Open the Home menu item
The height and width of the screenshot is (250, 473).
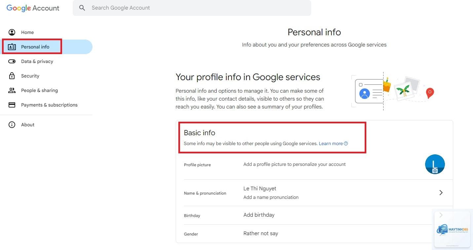(46, 32)
